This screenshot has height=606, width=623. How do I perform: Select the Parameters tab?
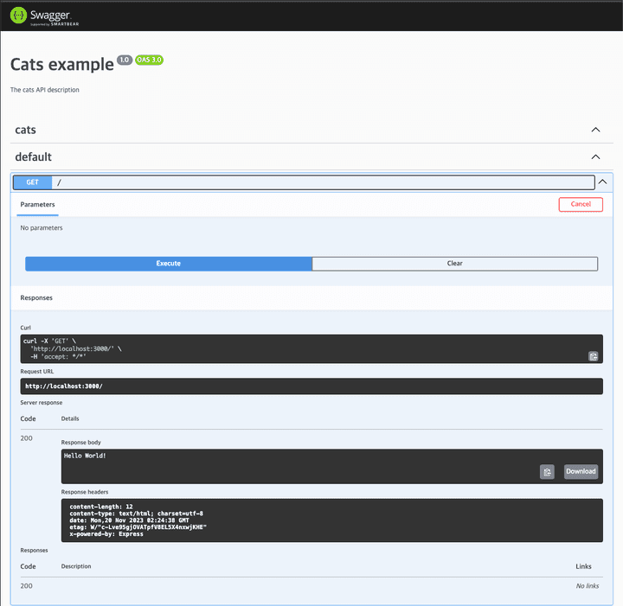(x=37, y=205)
